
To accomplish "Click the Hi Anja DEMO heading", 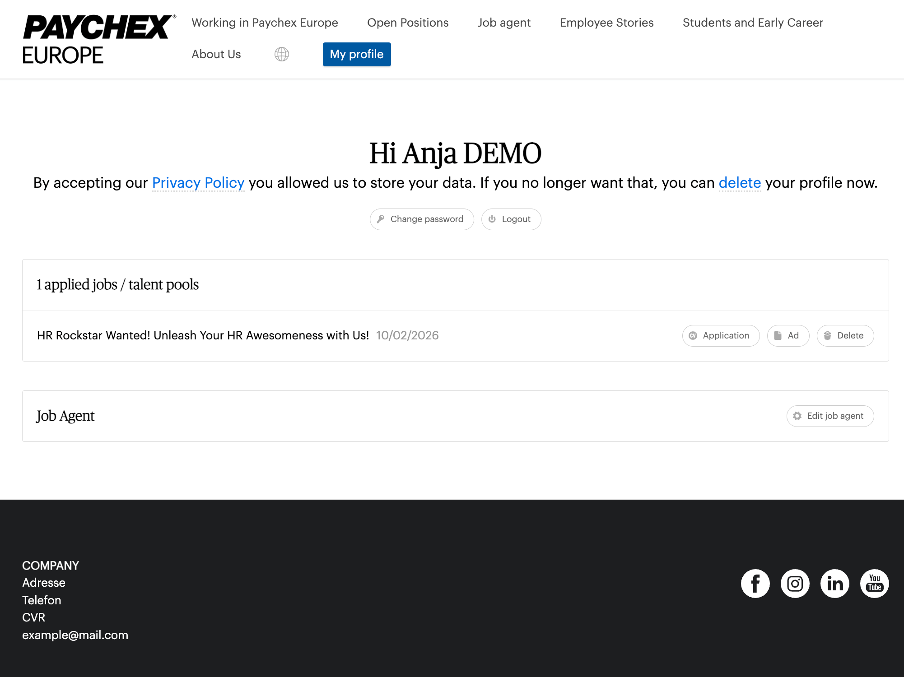I will [x=455, y=153].
